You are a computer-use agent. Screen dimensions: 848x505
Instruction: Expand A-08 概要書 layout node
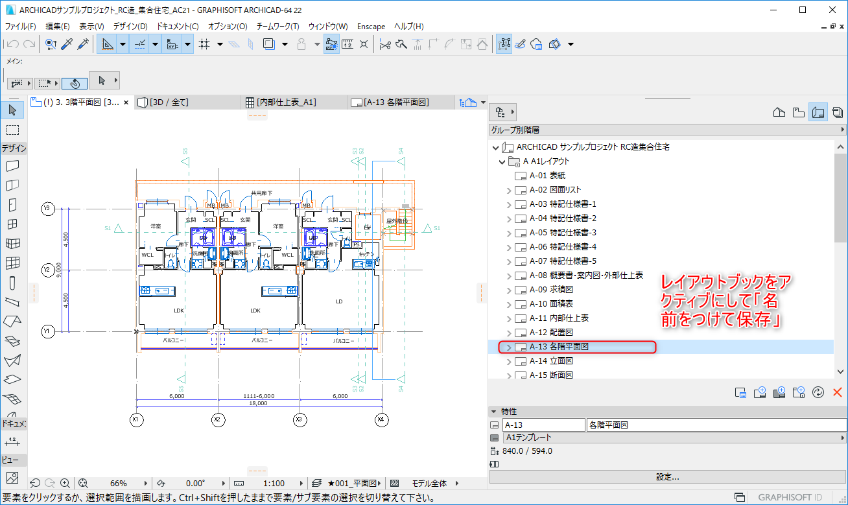click(509, 276)
